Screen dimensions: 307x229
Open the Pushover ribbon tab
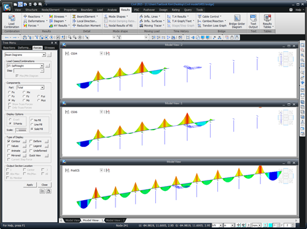pyautogui.click(x=149, y=10)
